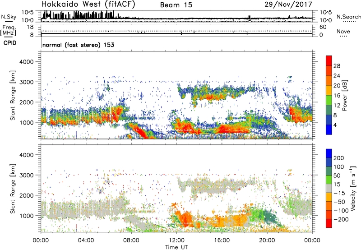Click power scale value 4
The height and width of the screenshot is (250, 361).
tap(335, 125)
